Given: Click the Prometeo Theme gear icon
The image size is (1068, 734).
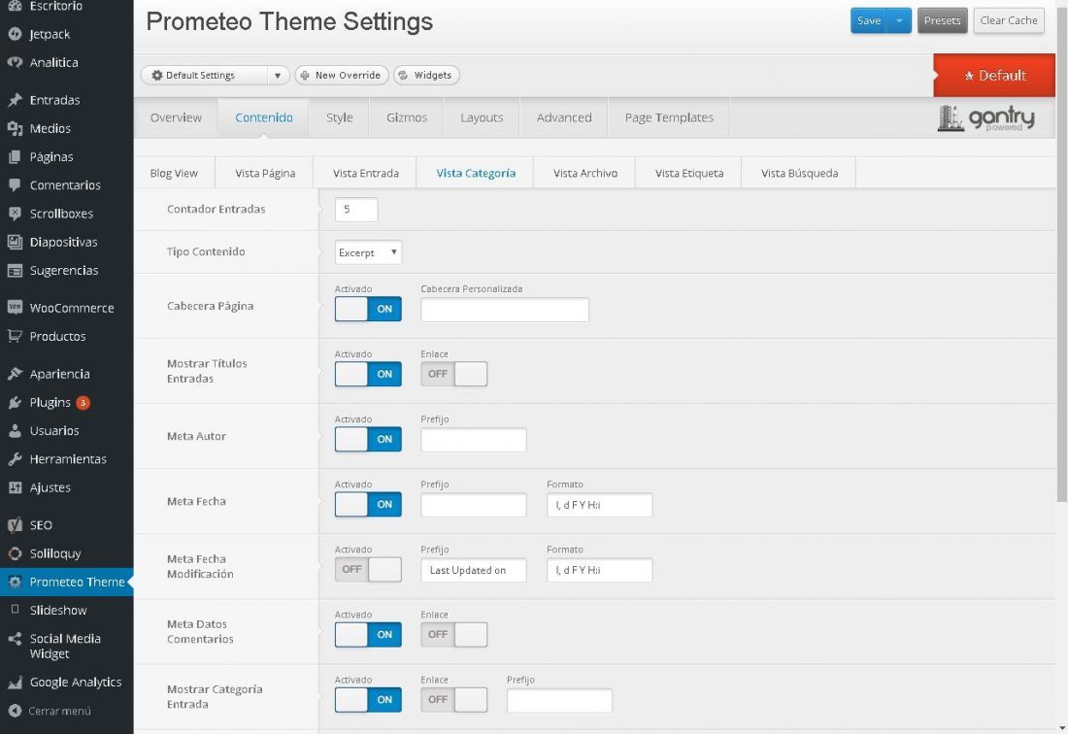Looking at the screenshot, I should click(15, 583).
